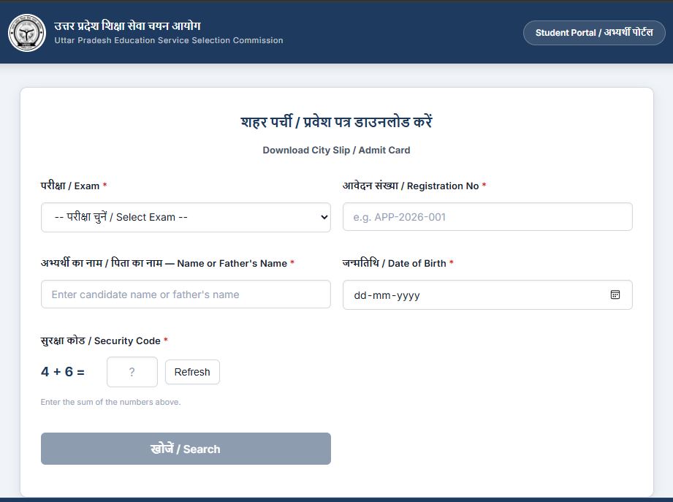Click the UPESSC commission emblem logo
The image size is (673, 502).
point(27,33)
